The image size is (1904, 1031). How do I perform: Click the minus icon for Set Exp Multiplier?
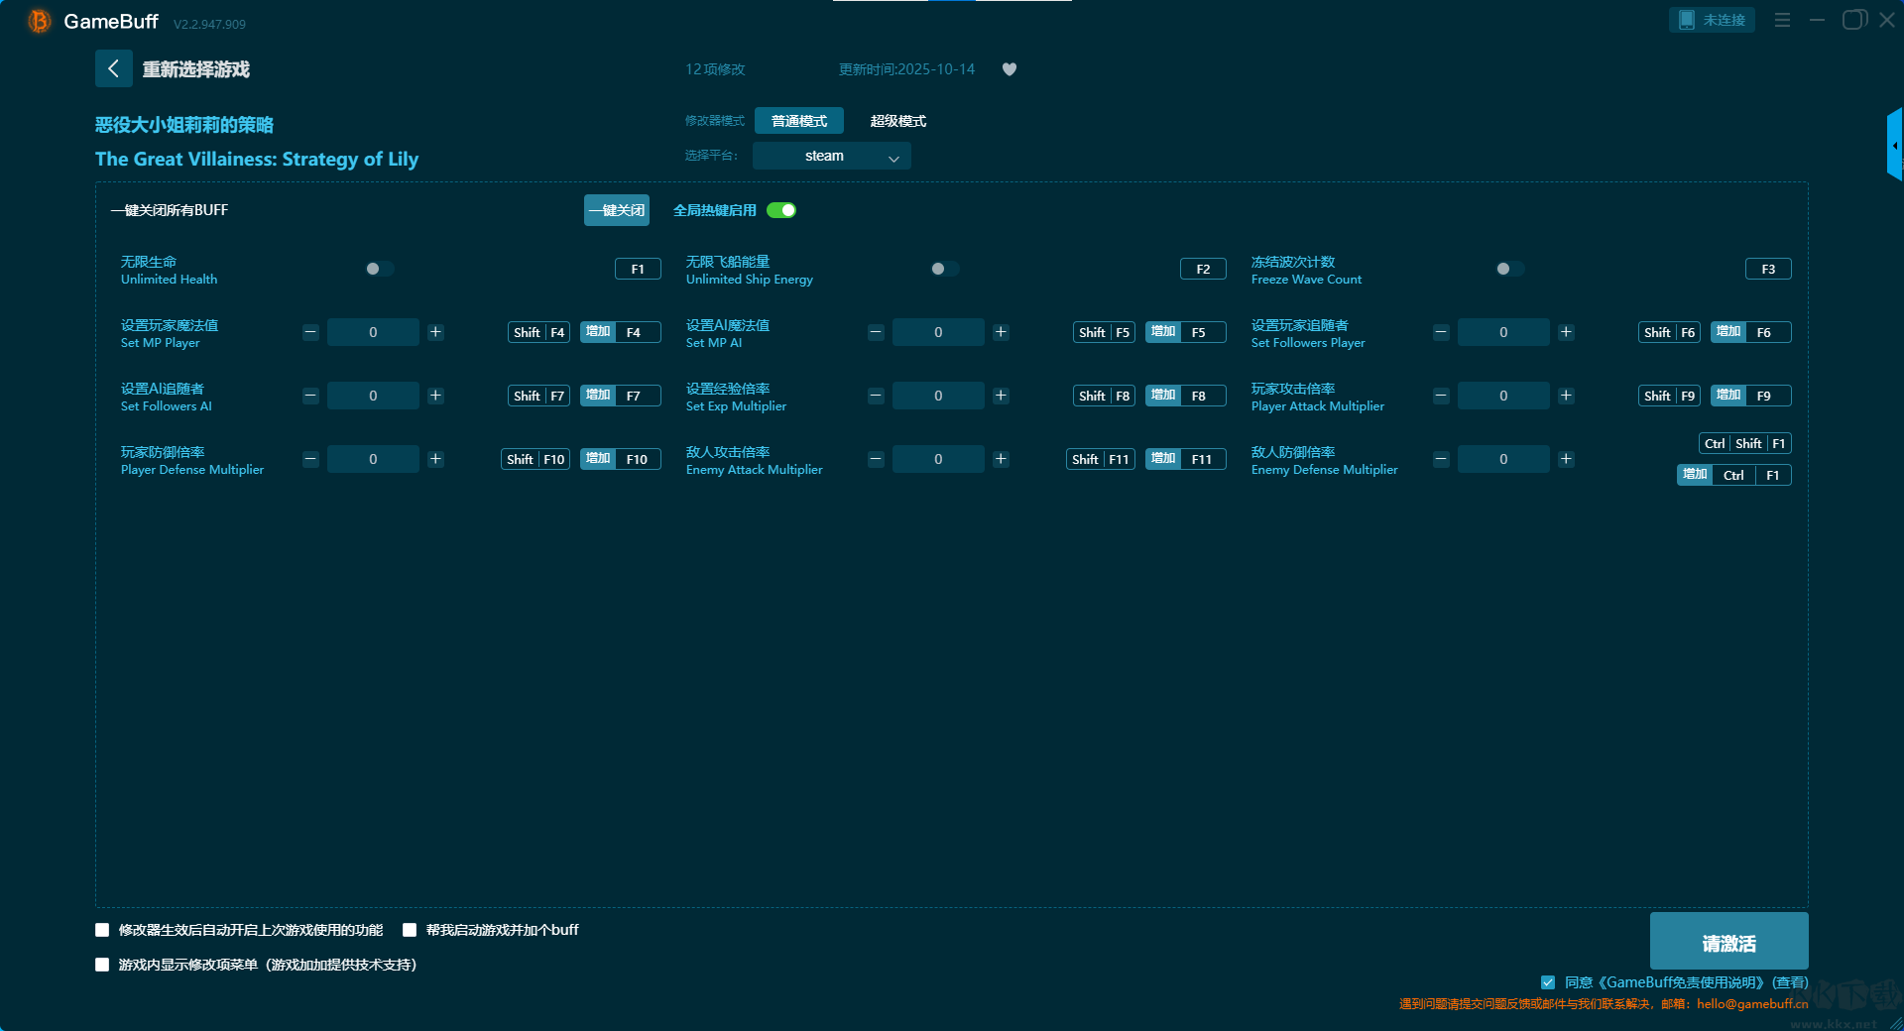(876, 396)
